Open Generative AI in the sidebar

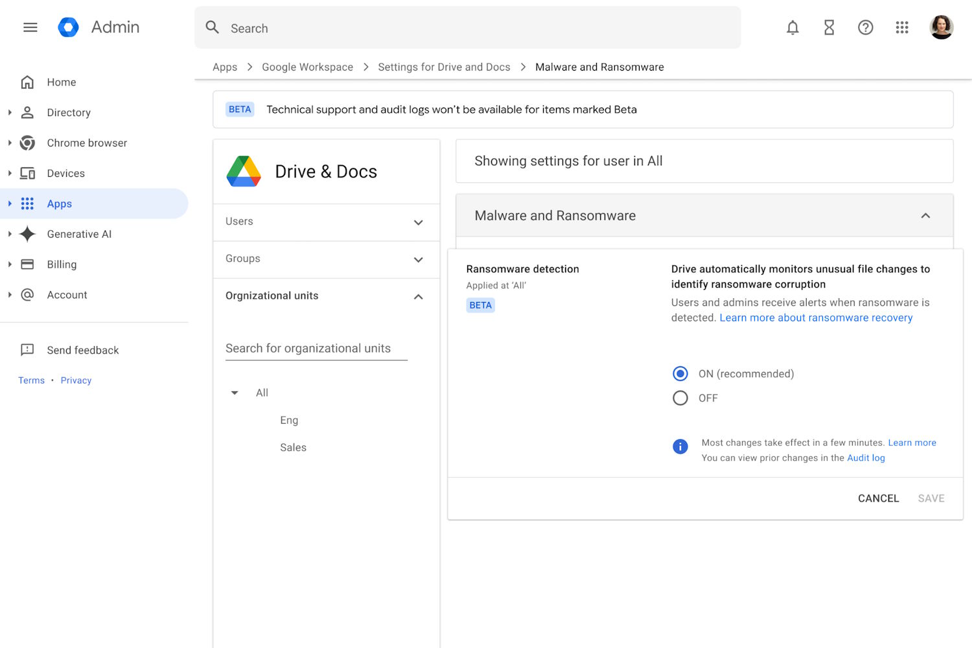pyautogui.click(x=79, y=234)
